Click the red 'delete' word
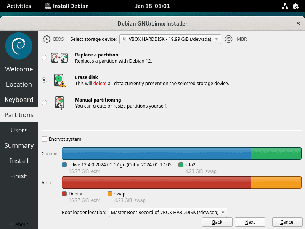Image resolution: width=305 pixels, height=229 pixels. pos(100,83)
